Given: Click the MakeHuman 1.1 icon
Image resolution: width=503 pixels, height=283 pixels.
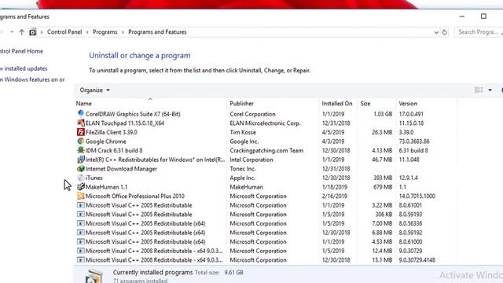Looking at the screenshot, I should (x=80, y=187).
